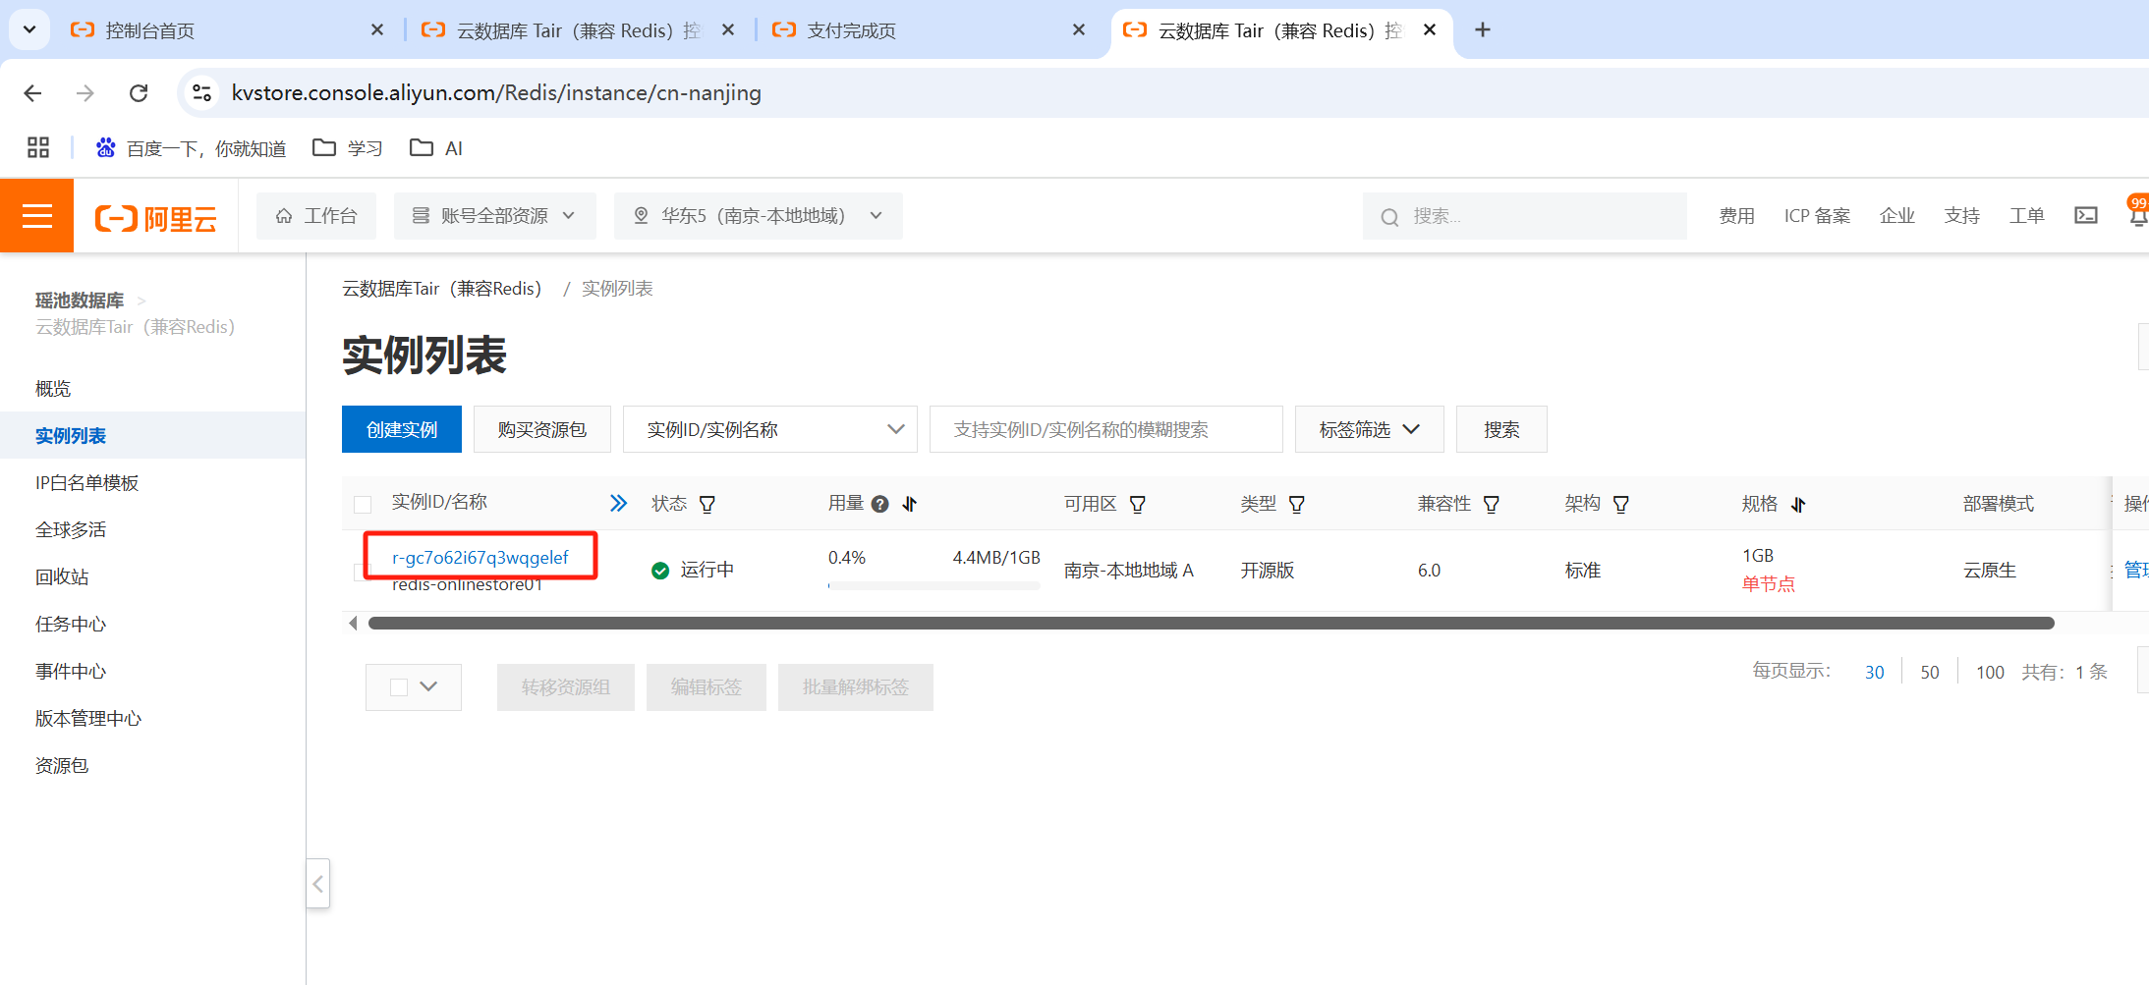
Task: Focus the top 搜索 input box
Action: point(1524,216)
